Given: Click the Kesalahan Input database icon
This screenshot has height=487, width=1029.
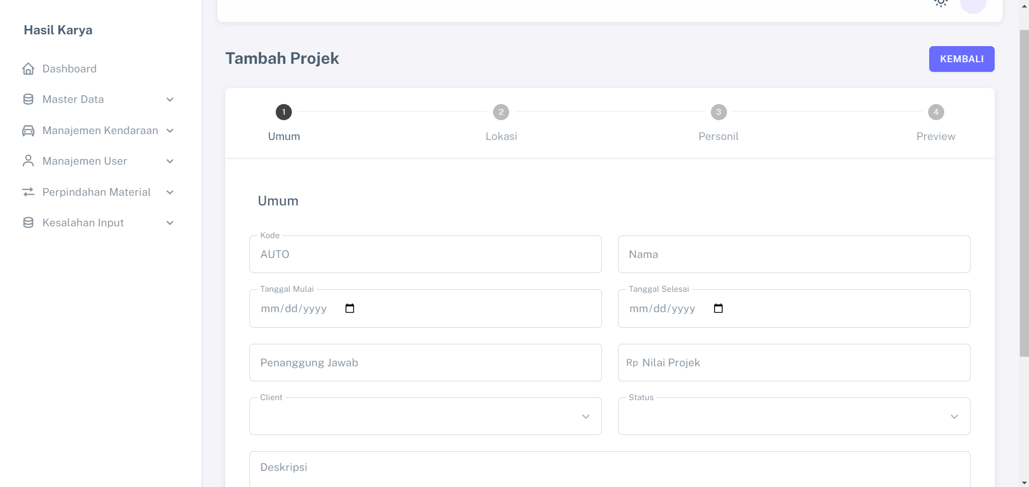Looking at the screenshot, I should pos(28,223).
